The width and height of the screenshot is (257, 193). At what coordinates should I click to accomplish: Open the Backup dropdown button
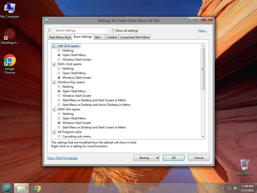click(x=146, y=158)
